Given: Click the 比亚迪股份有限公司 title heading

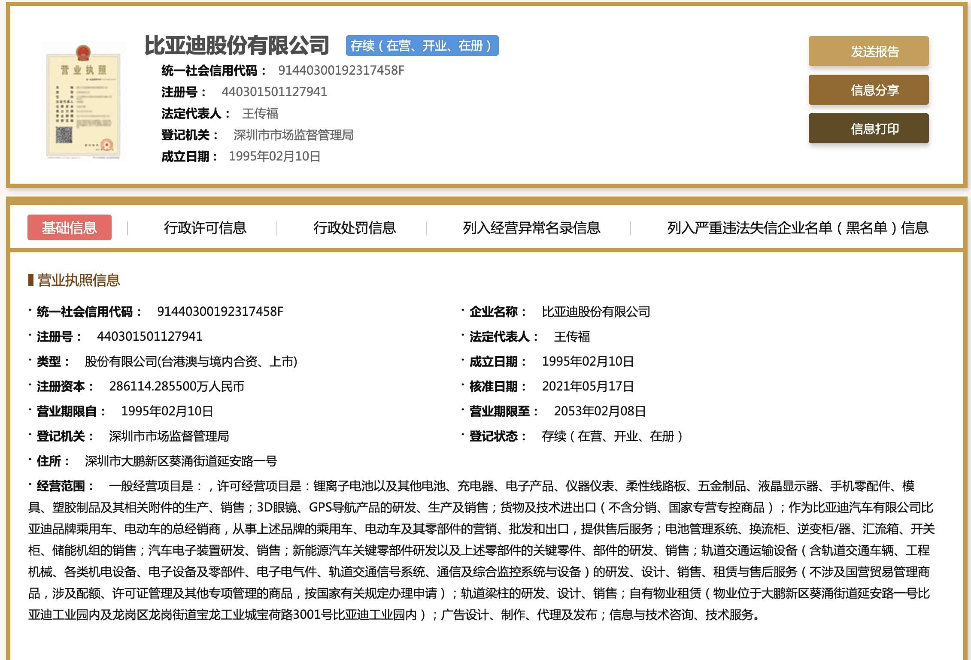Looking at the screenshot, I should pos(237,45).
